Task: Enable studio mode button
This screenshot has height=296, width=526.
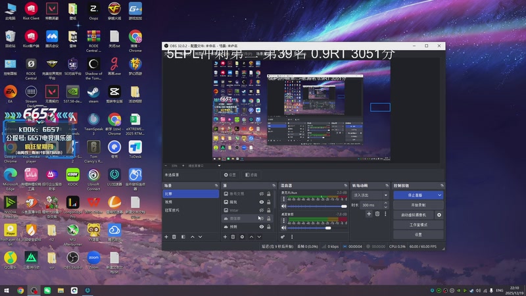Action: coord(418,225)
